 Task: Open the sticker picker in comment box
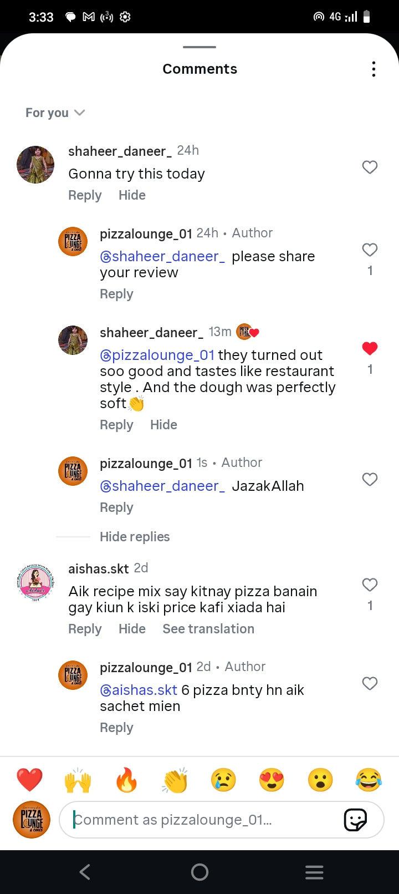click(355, 820)
